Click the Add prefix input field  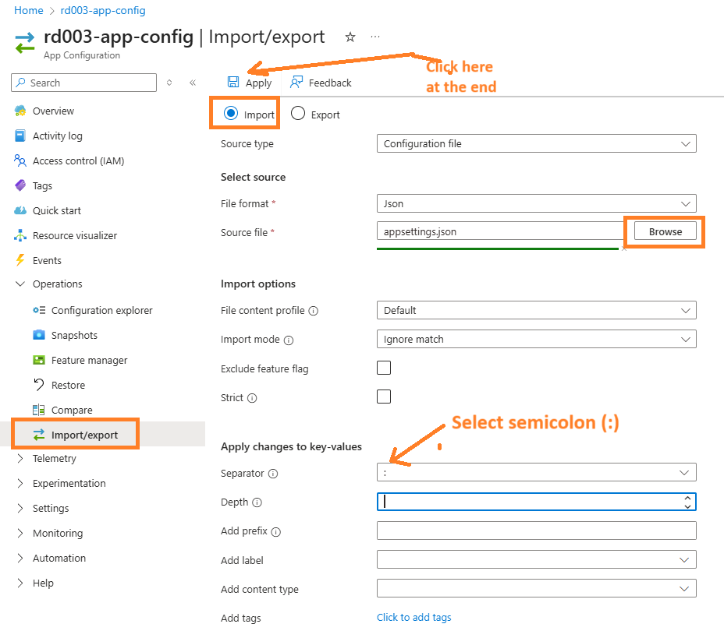[x=536, y=530]
